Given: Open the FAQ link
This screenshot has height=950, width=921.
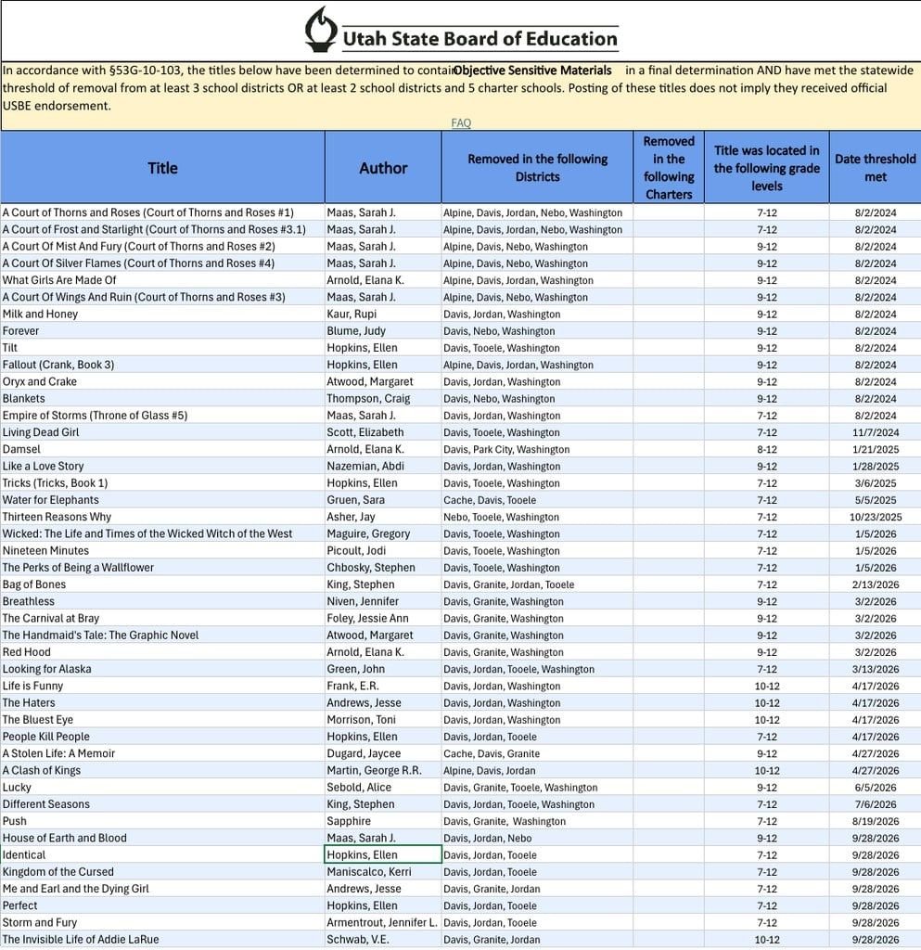Looking at the screenshot, I should (461, 123).
